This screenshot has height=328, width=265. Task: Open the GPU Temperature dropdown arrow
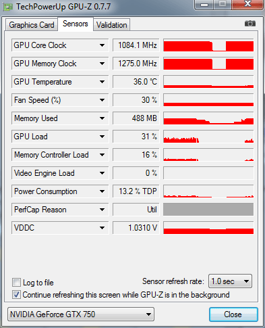point(102,82)
